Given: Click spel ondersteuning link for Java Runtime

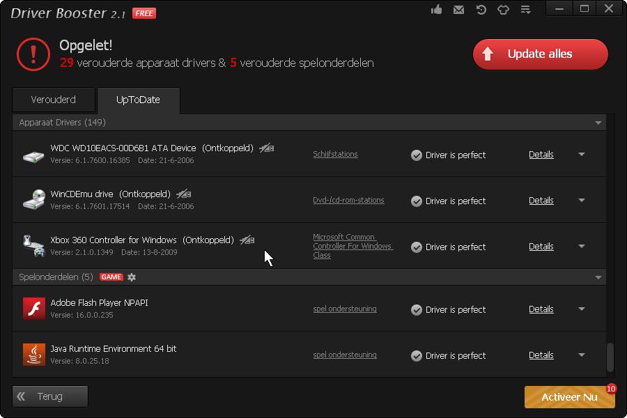Looking at the screenshot, I should click(x=345, y=355).
